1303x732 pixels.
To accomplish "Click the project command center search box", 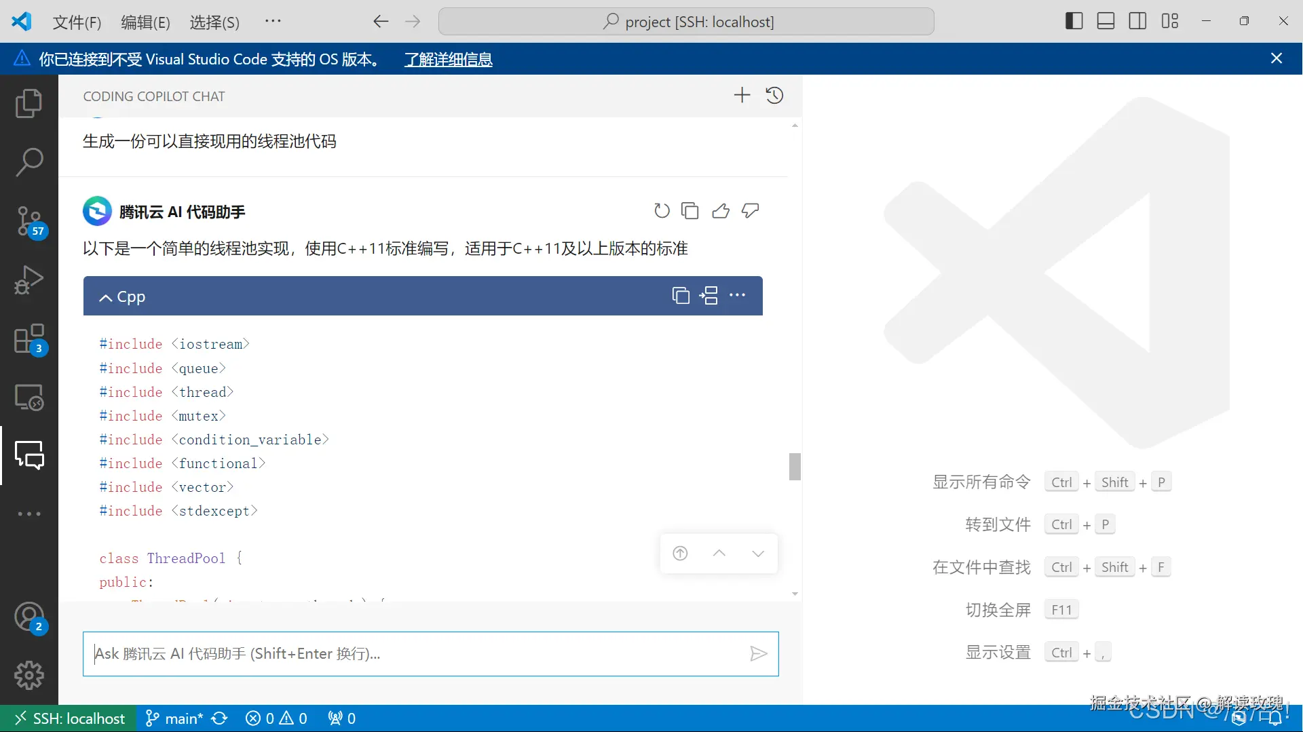I will [x=686, y=22].
